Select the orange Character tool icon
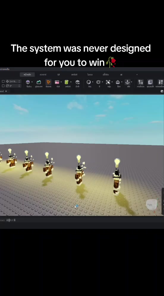 pos(48,82)
